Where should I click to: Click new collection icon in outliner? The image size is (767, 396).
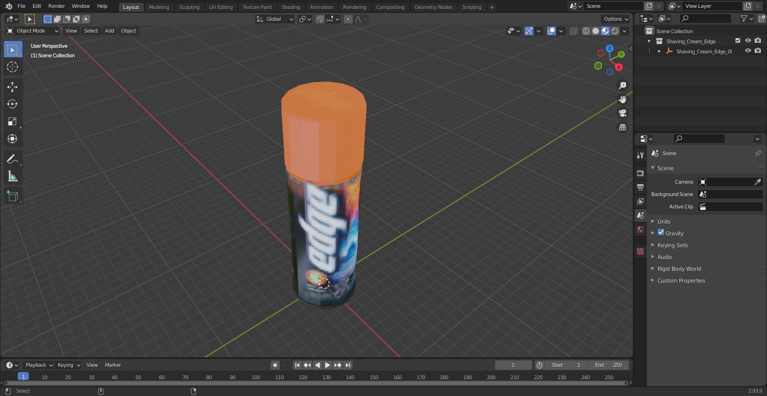coord(761,19)
